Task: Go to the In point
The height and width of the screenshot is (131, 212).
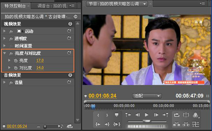Action: [98, 124]
